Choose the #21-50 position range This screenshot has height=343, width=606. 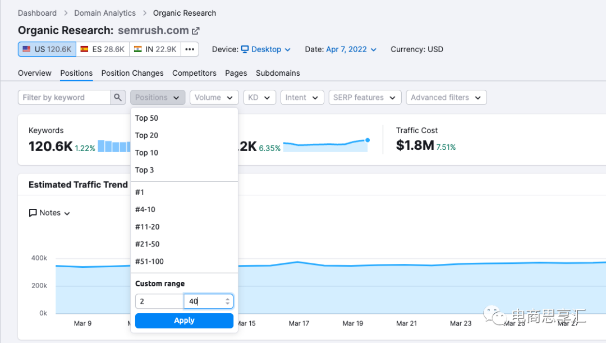pos(184,244)
